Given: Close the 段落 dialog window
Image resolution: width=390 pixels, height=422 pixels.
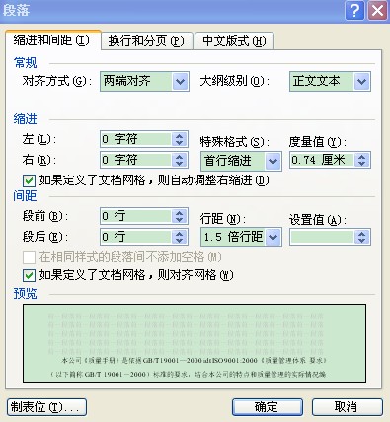Looking at the screenshot, I should click(x=377, y=11).
